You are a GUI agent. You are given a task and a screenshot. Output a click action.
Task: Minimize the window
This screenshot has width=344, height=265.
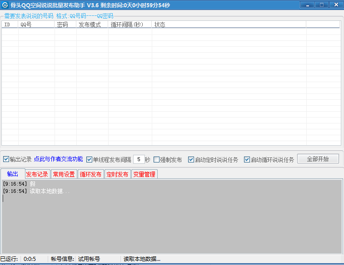click(x=307, y=5)
